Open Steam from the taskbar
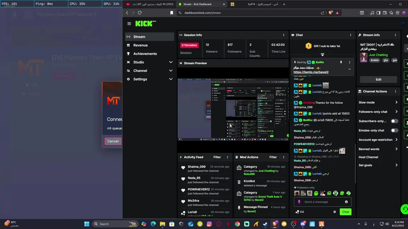This screenshot has width=408, height=229. tap(265, 224)
